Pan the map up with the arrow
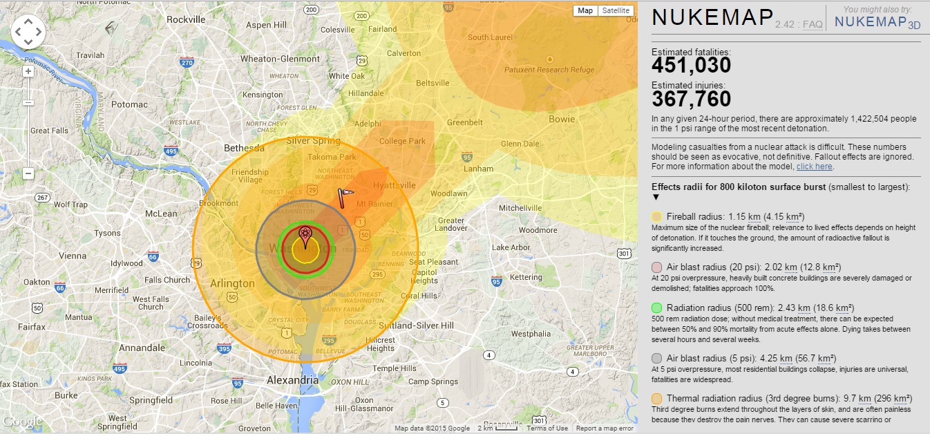Image resolution: width=930 pixels, height=434 pixels. coord(28,21)
